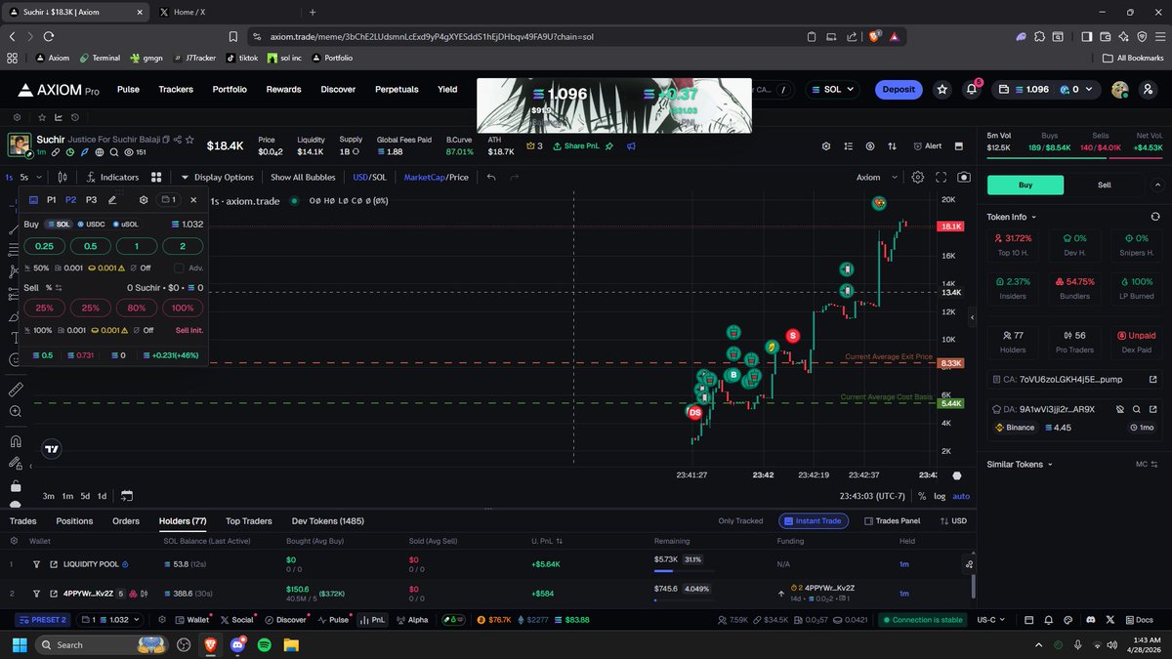1172x659 pixels.
Task: Open candlestick chart type selector
Action: point(63,177)
